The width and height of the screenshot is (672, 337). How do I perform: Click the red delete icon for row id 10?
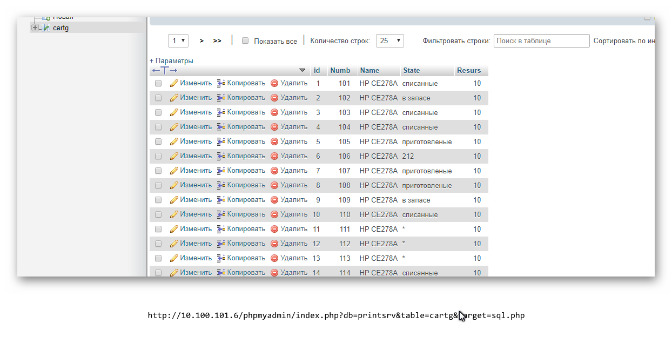click(x=274, y=214)
